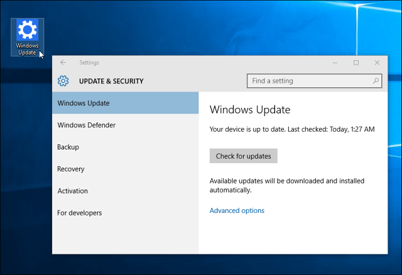Click the Update & Security gear icon

(63, 81)
